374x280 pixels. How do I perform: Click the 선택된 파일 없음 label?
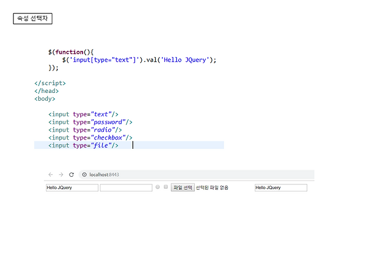[212, 188]
